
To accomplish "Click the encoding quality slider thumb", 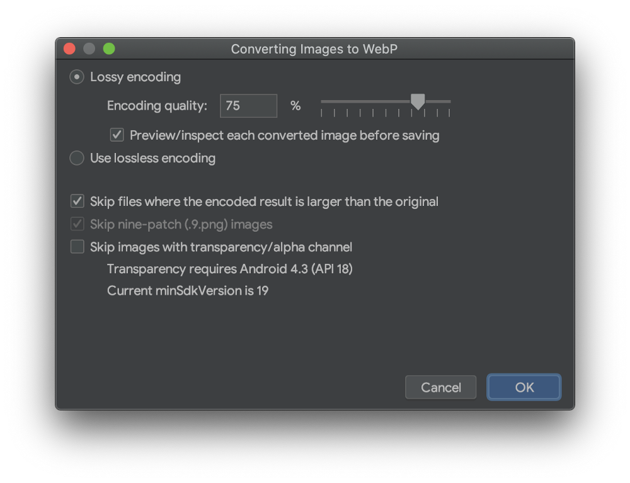I will click(x=418, y=101).
